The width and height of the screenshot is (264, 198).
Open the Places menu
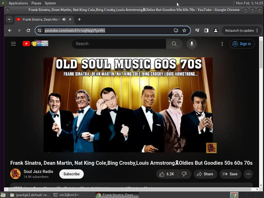tap(36, 3)
